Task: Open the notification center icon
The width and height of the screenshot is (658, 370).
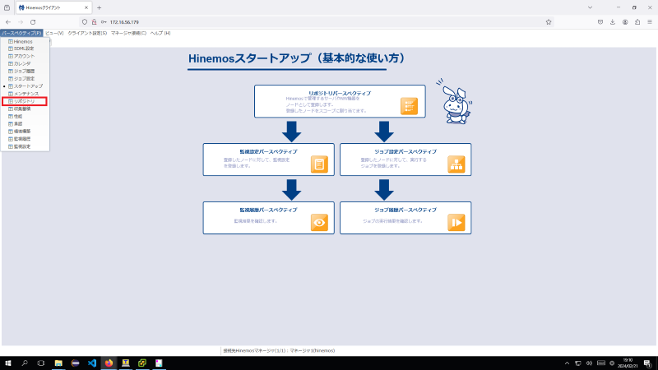Action: pos(648,363)
